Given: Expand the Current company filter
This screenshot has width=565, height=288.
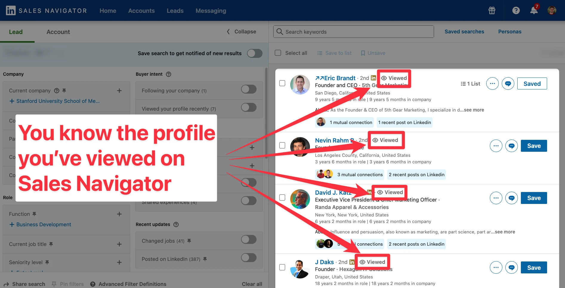Looking at the screenshot, I should pos(119,91).
